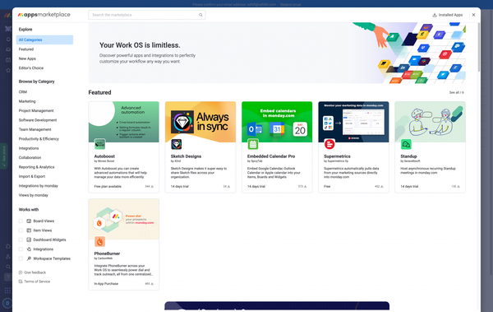Enable the Item Views checkbox
Viewport: 493px width, 312px height.
click(21, 231)
